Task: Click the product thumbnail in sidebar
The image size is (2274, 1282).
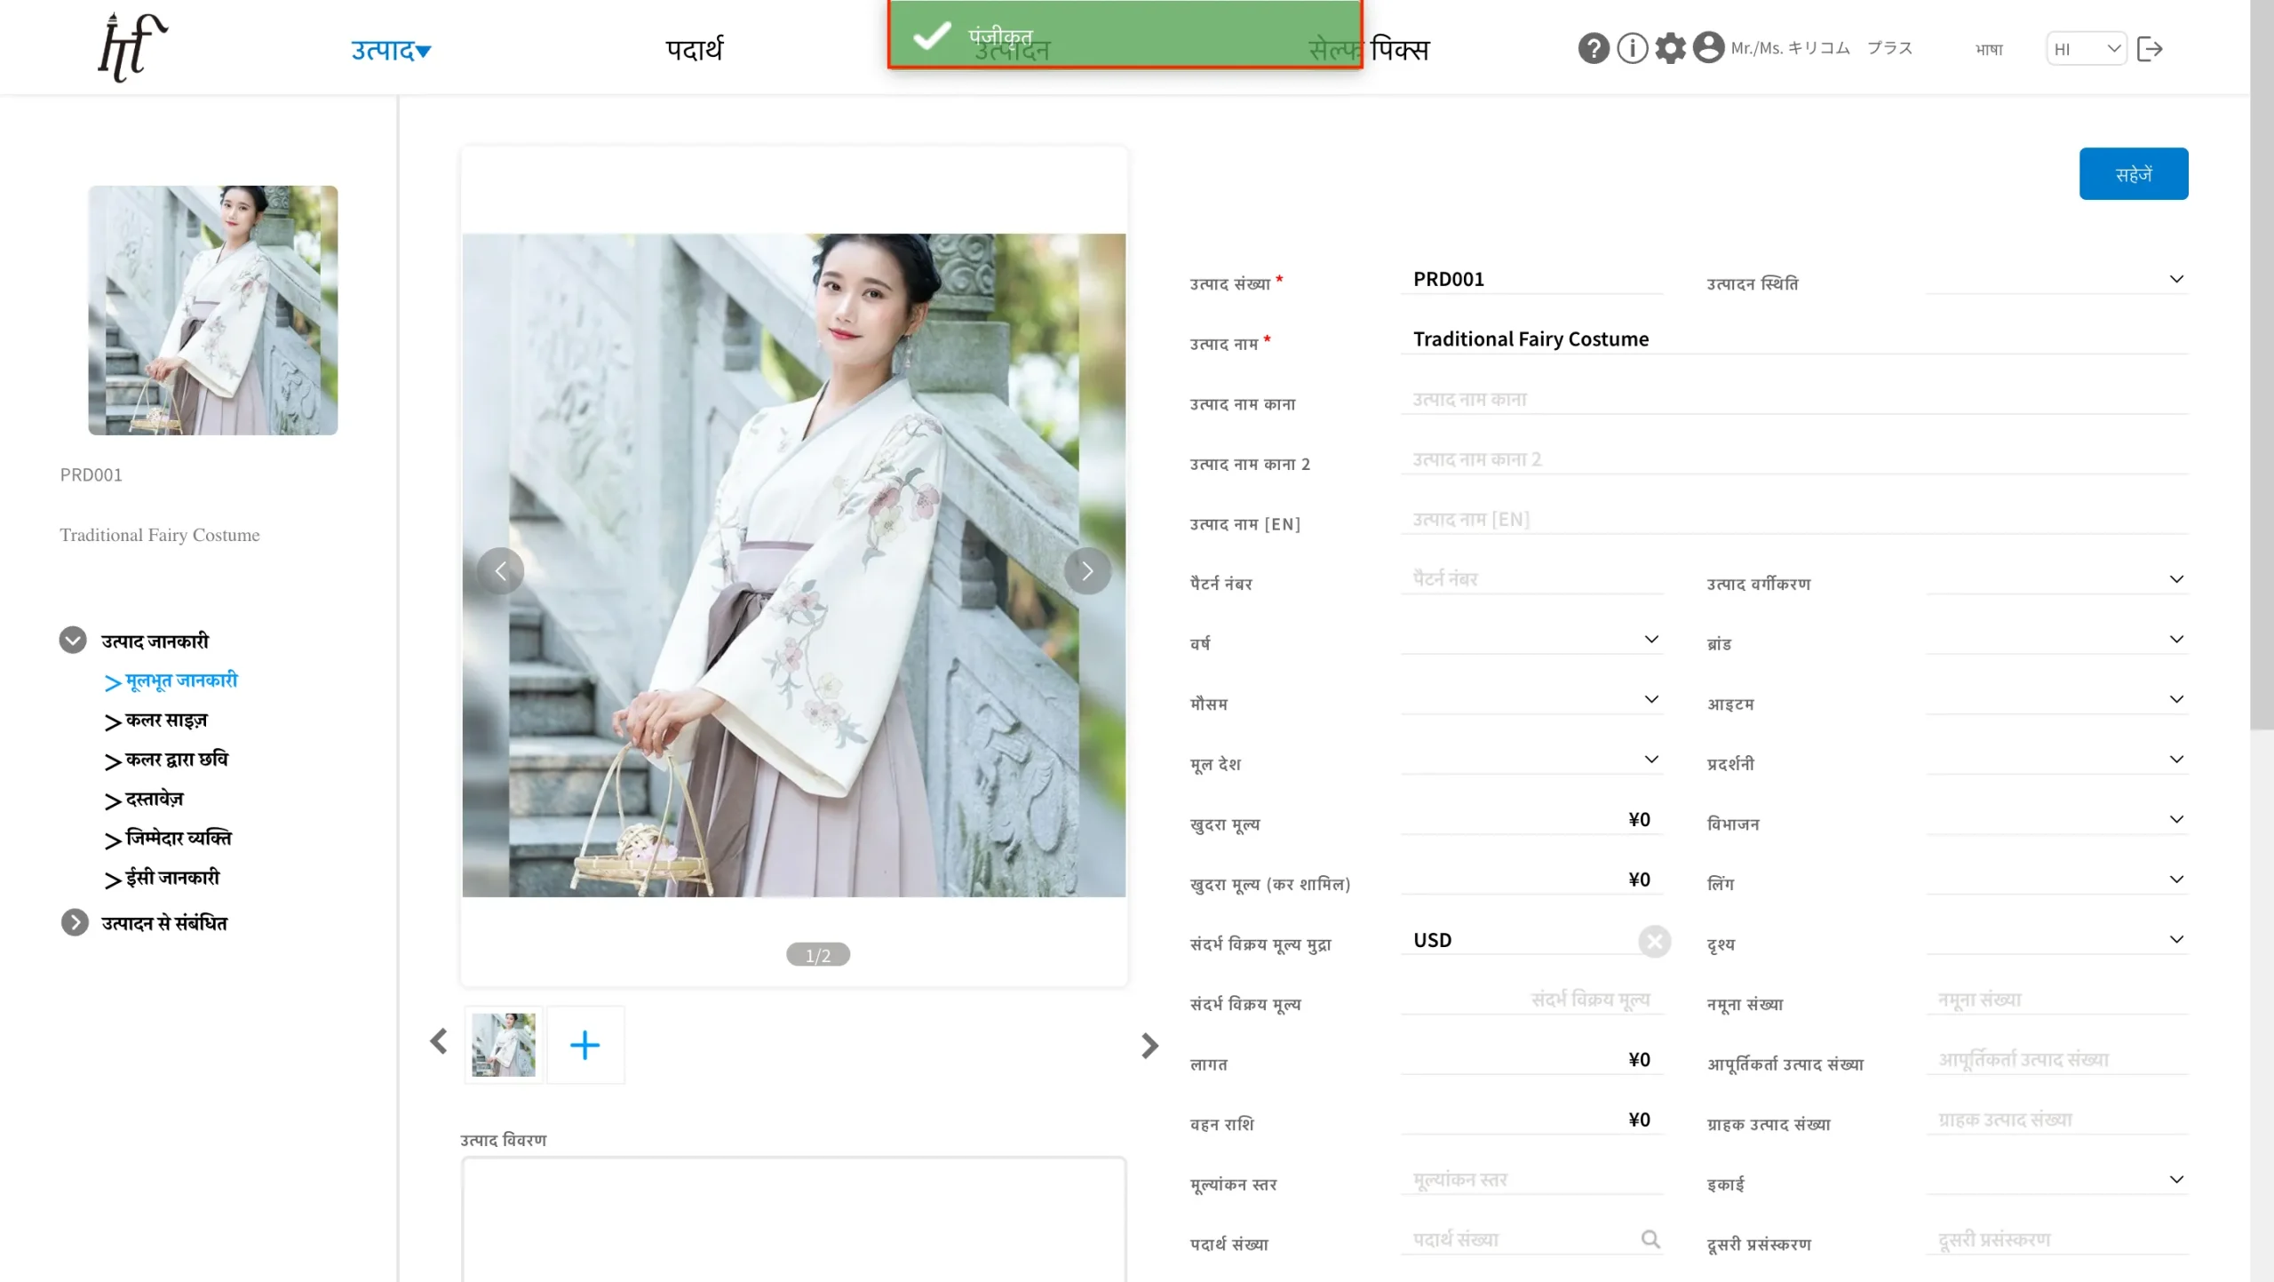Action: pyautogui.click(x=212, y=310)
